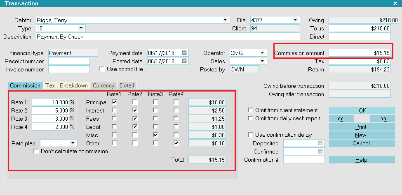Enable Omit from daily cash report
The image size is (402, 195).
[250, 118]
